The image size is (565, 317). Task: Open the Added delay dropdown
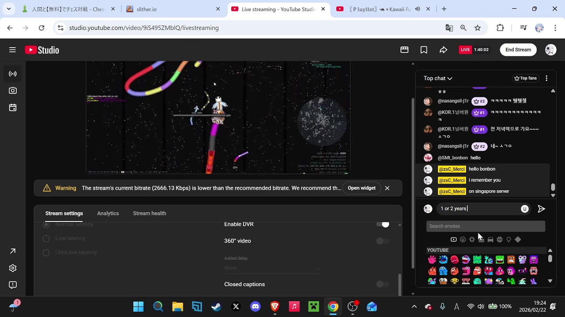(x=273, y=268)
